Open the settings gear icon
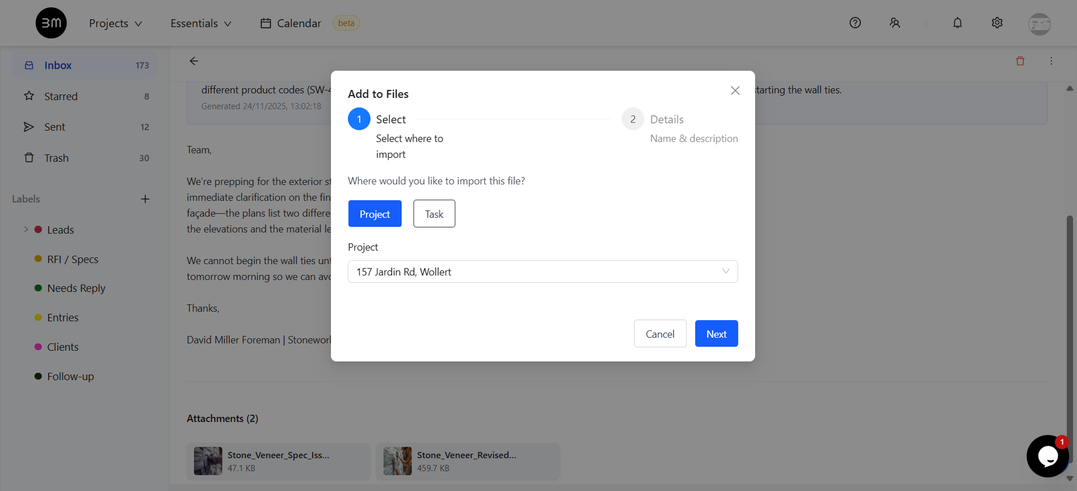This screenshot has height=491, width=1077. click(x=997, y=23)
